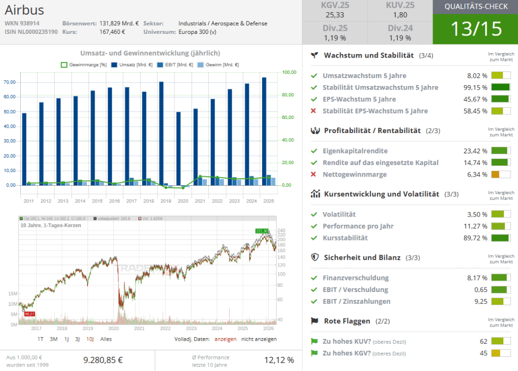Viewport: 518px width, 371px height.
Task: Click the hands icon beside Profitabilität / Rentabilität
Action: point(315,131)
